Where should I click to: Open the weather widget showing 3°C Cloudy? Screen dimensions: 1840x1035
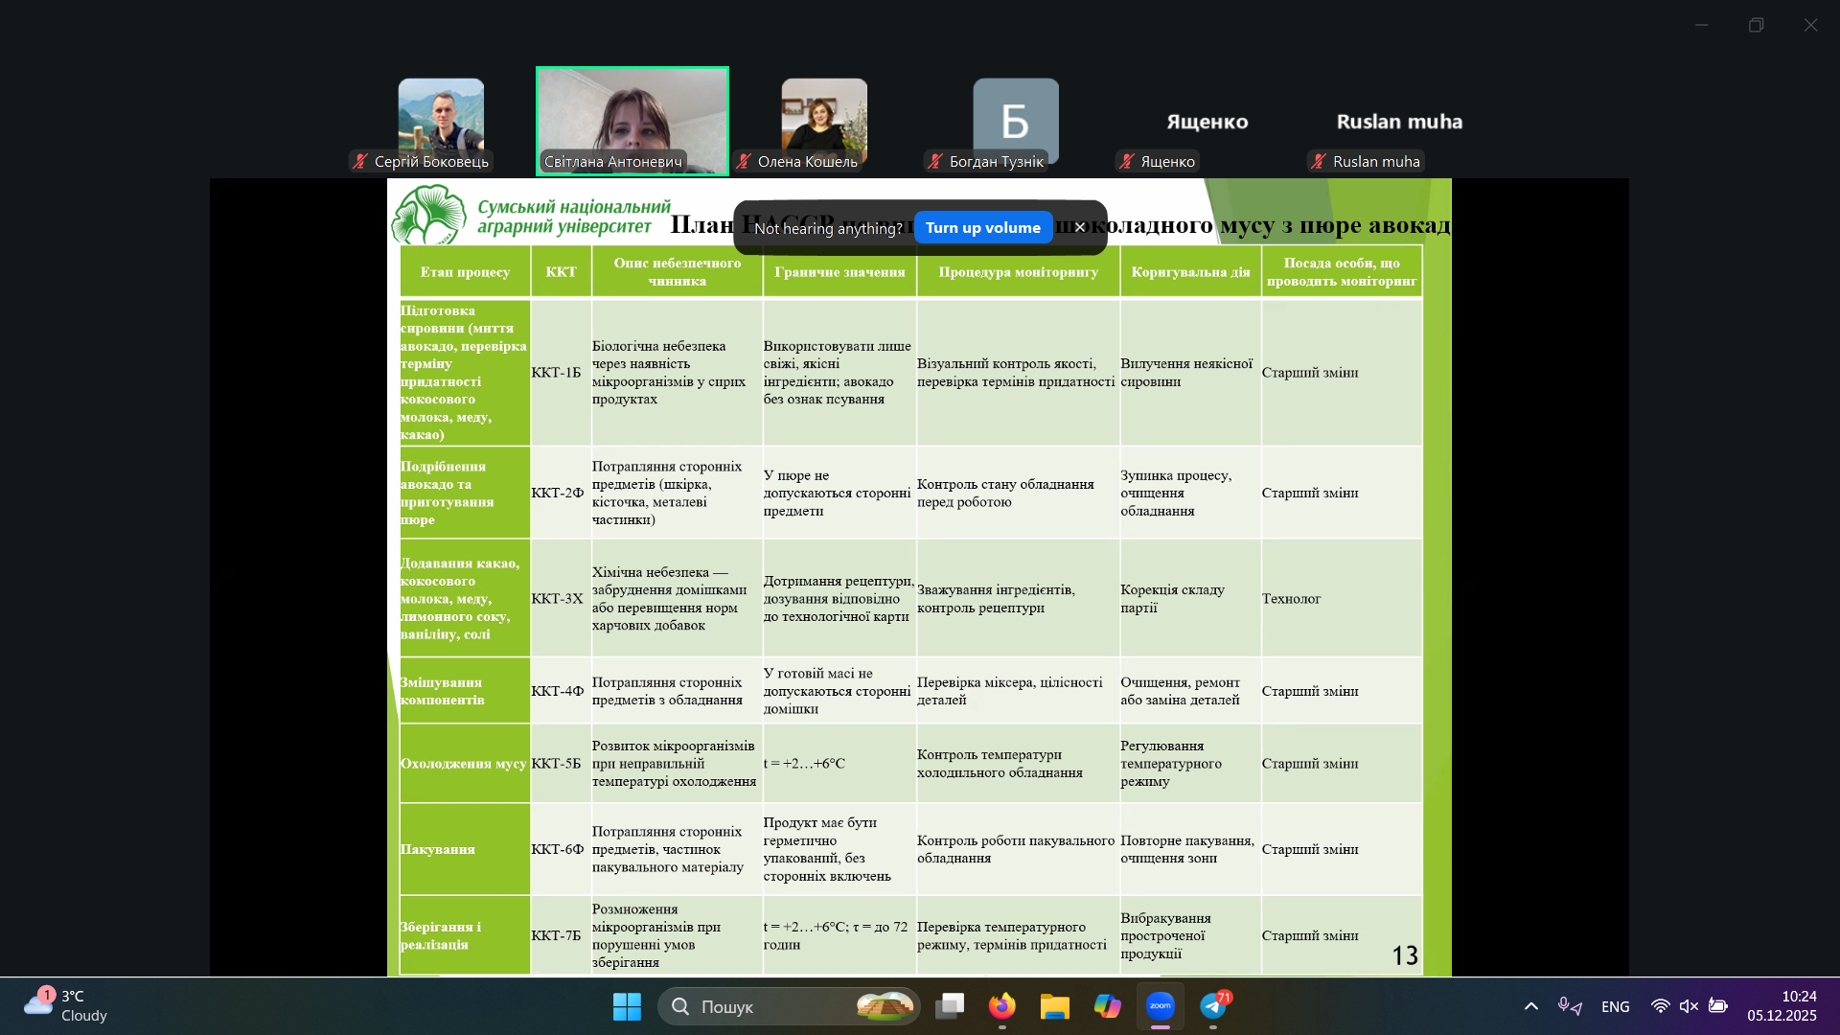point(67,1006)
